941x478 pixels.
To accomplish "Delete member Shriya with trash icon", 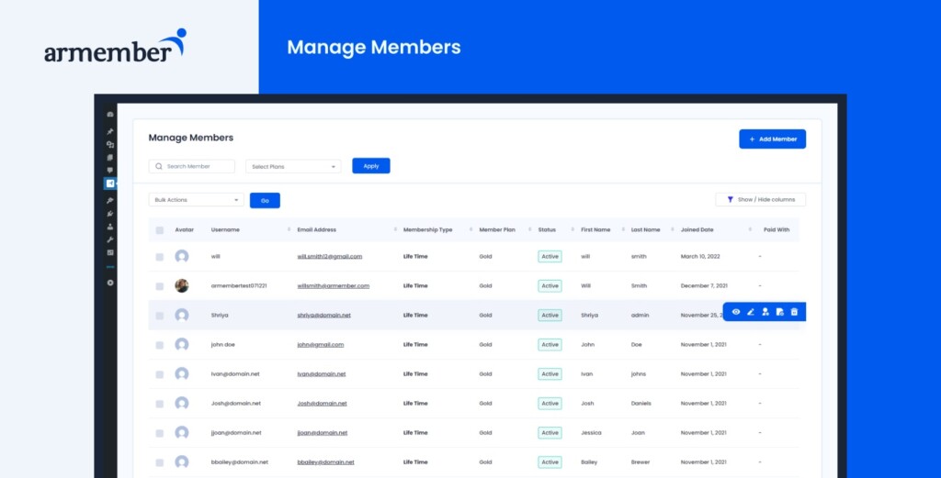I will tap(794, 311).
